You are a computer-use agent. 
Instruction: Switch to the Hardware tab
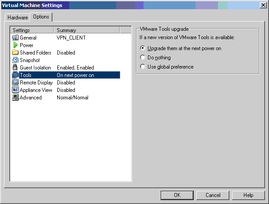(18, 18)
